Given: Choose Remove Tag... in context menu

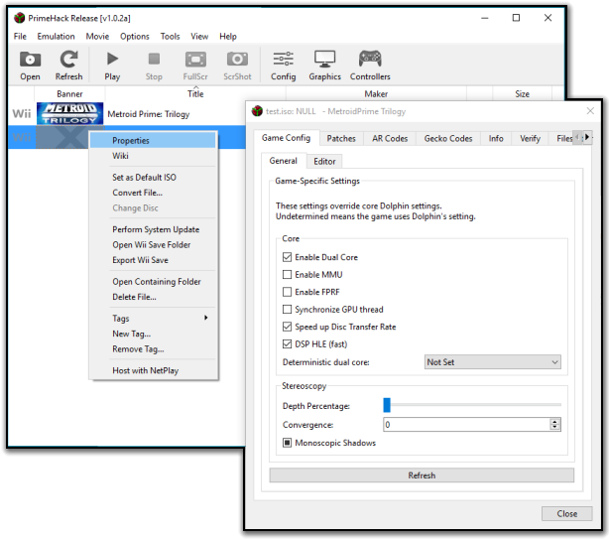Looking at the screenshot, I should point(153,349).
